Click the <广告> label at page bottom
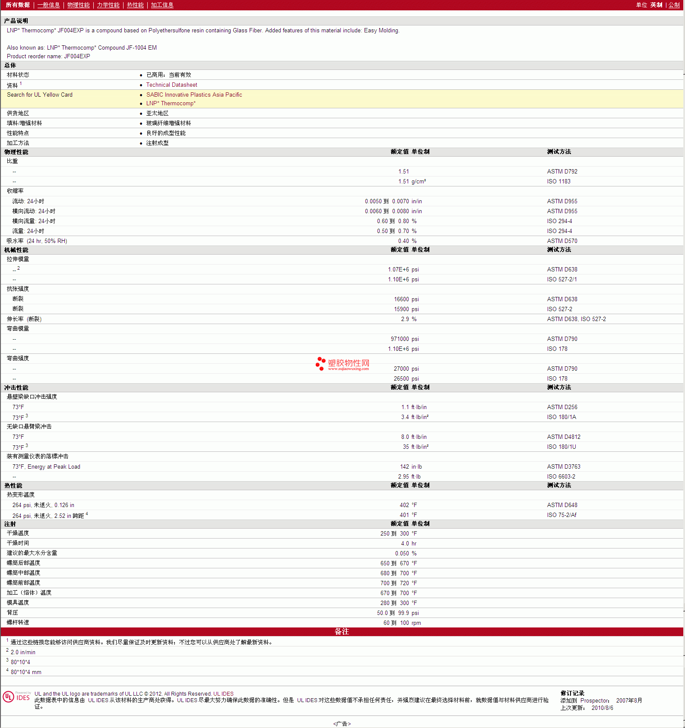This screenshot has height=728, width=685. [x=342, y=724]
